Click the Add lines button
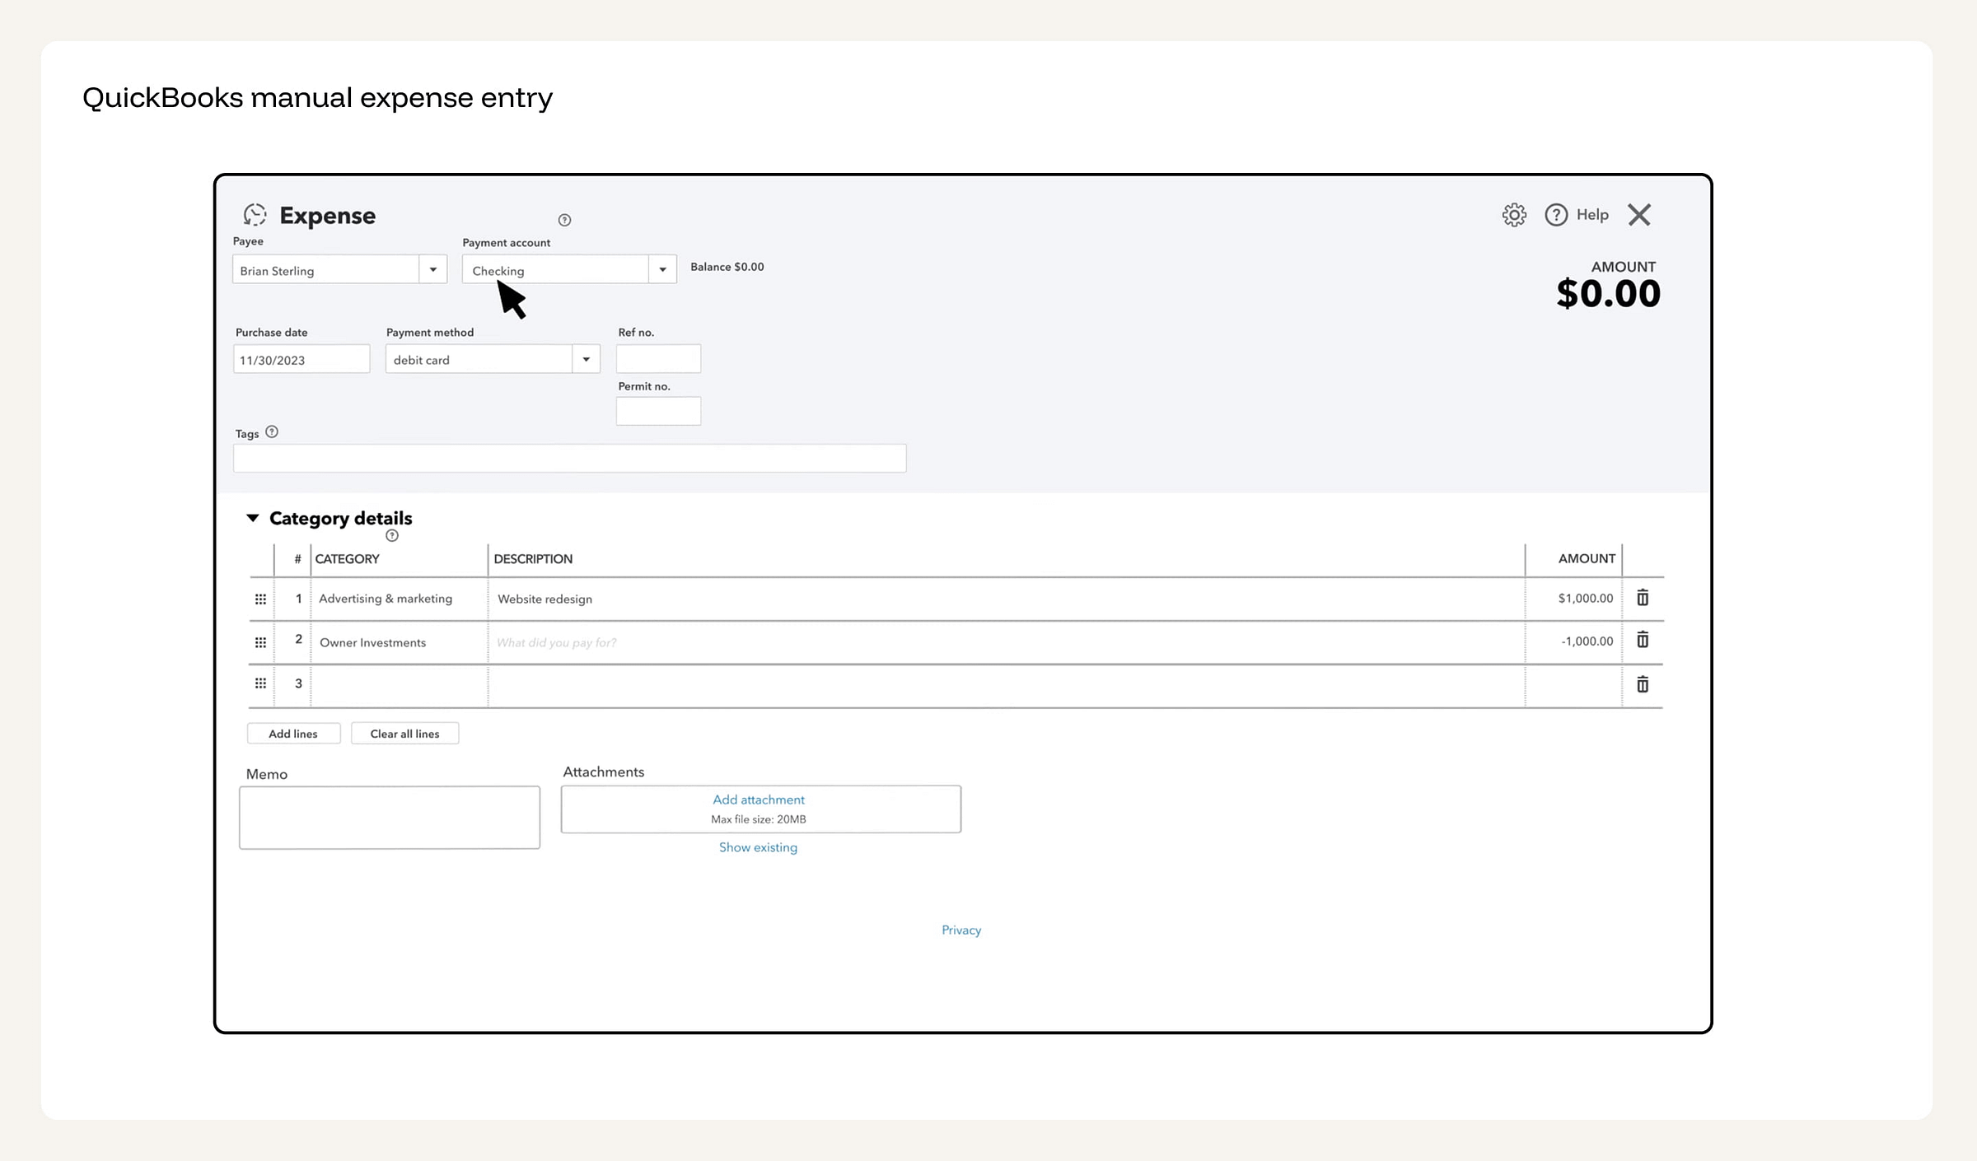Screen dimensions: 1977x1161 pos(293,734)
